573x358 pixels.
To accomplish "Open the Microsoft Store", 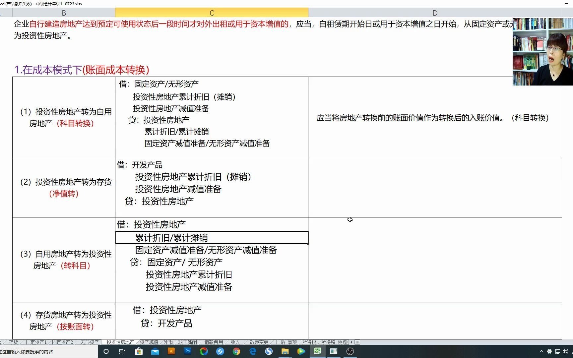I will [x=138, y=351].
